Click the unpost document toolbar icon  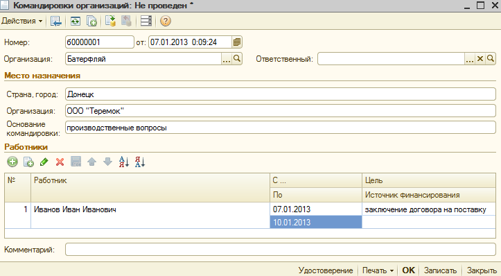pyautogui.click(x=126, y=21)
